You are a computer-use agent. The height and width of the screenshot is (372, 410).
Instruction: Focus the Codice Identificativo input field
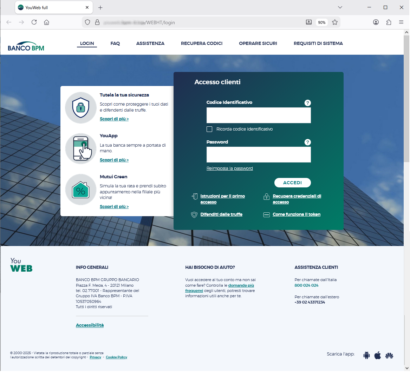(x=259, y=115)
